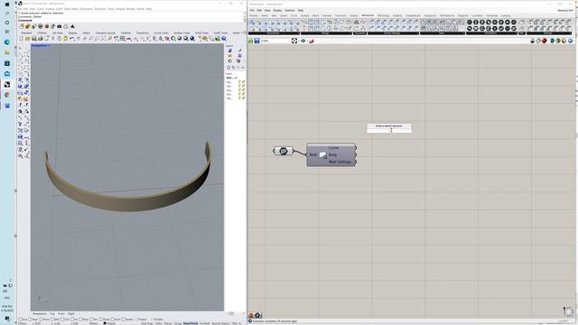Open the Grasshopper Display menu
This screenshot has width=578, height=325.
coord(277,10)
